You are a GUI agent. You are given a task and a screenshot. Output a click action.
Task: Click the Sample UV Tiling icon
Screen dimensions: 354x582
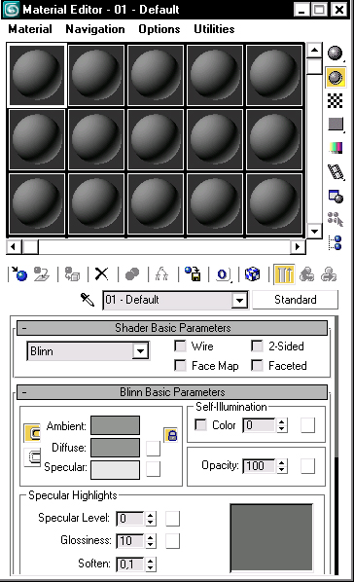(336, 124)
